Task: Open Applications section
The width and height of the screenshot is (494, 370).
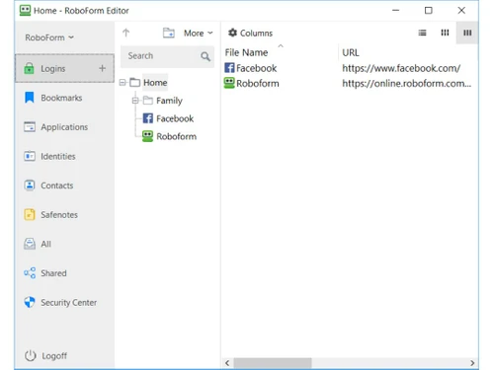Action: pos(64,127)
